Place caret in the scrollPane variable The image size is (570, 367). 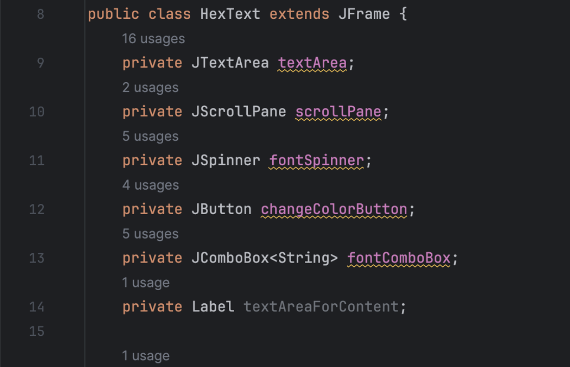pyautogui.click(x=338, y=112)
